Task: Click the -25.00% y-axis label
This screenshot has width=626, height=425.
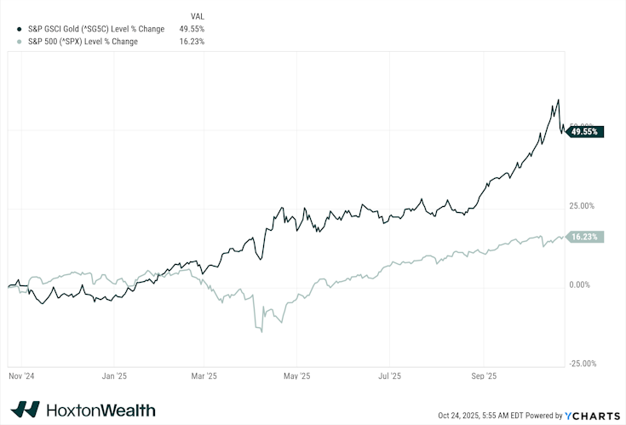Action: point(585,364)
